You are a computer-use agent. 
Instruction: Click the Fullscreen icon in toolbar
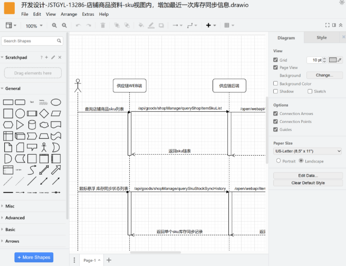328,25
